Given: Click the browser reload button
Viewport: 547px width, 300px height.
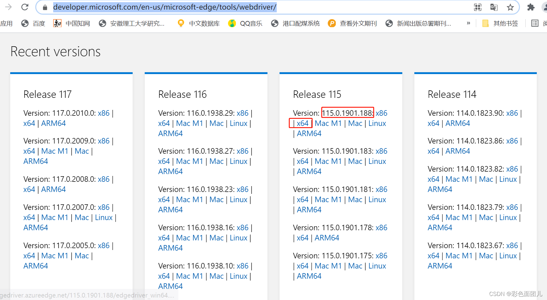Looking at the screenshot, I should (25, 7).
